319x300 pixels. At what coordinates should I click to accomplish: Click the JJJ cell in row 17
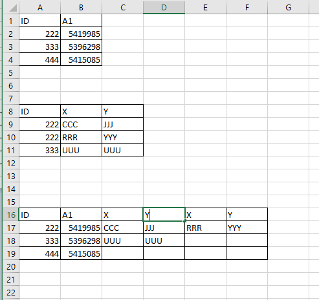click(x=164, y=228)
